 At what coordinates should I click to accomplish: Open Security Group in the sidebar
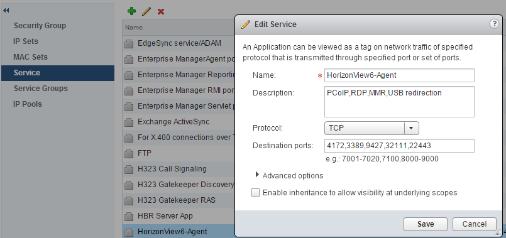click(x=40, y=26)
